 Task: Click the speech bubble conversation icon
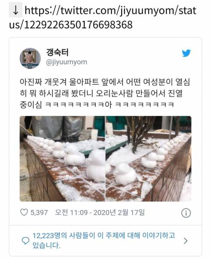[x=26, y=241]
